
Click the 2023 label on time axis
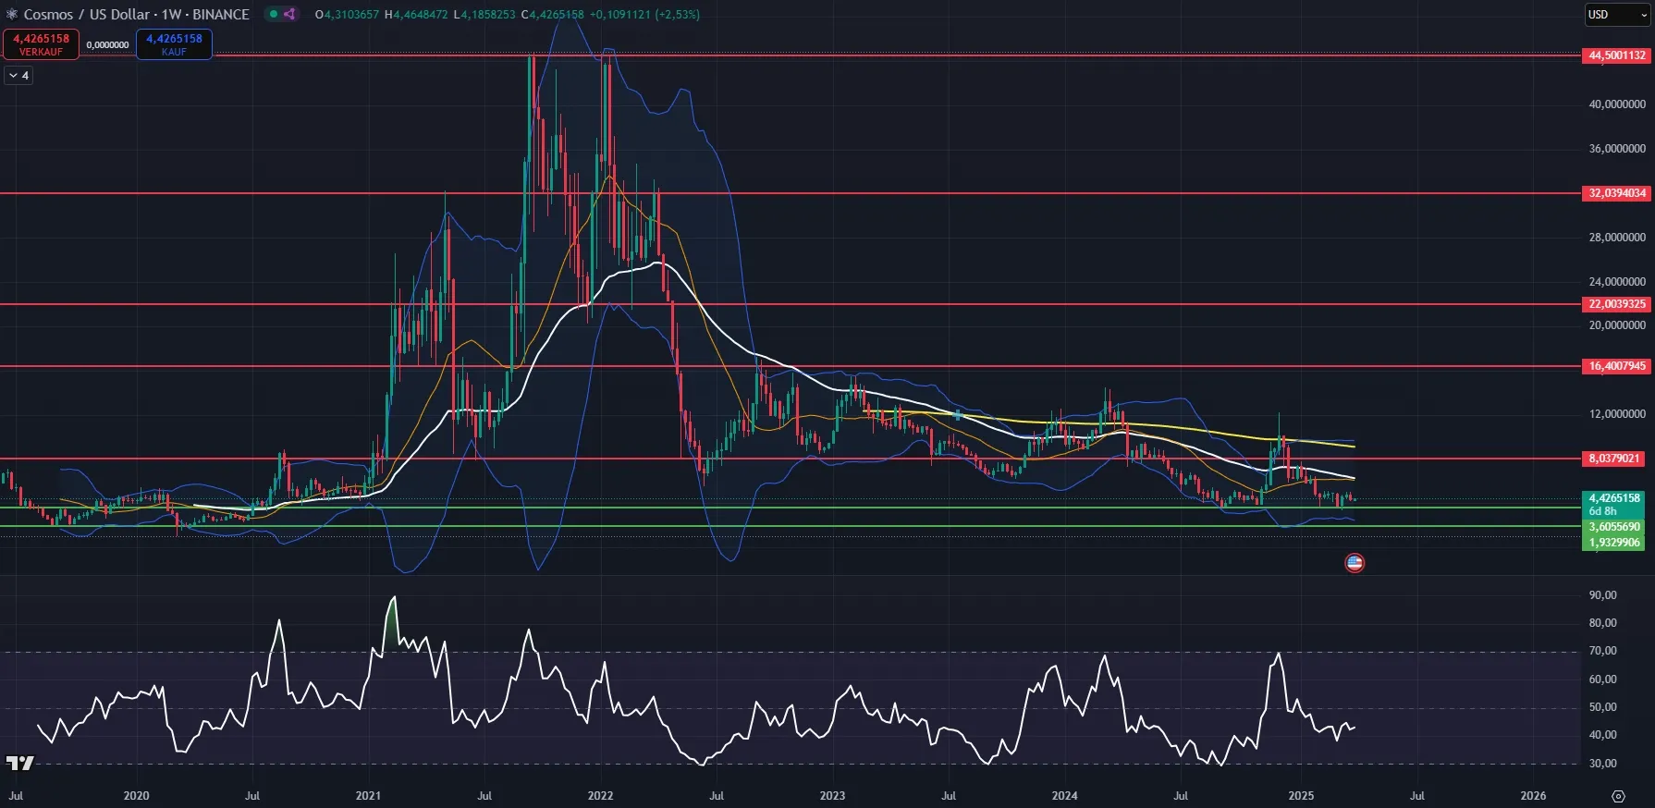click(832, 796)
